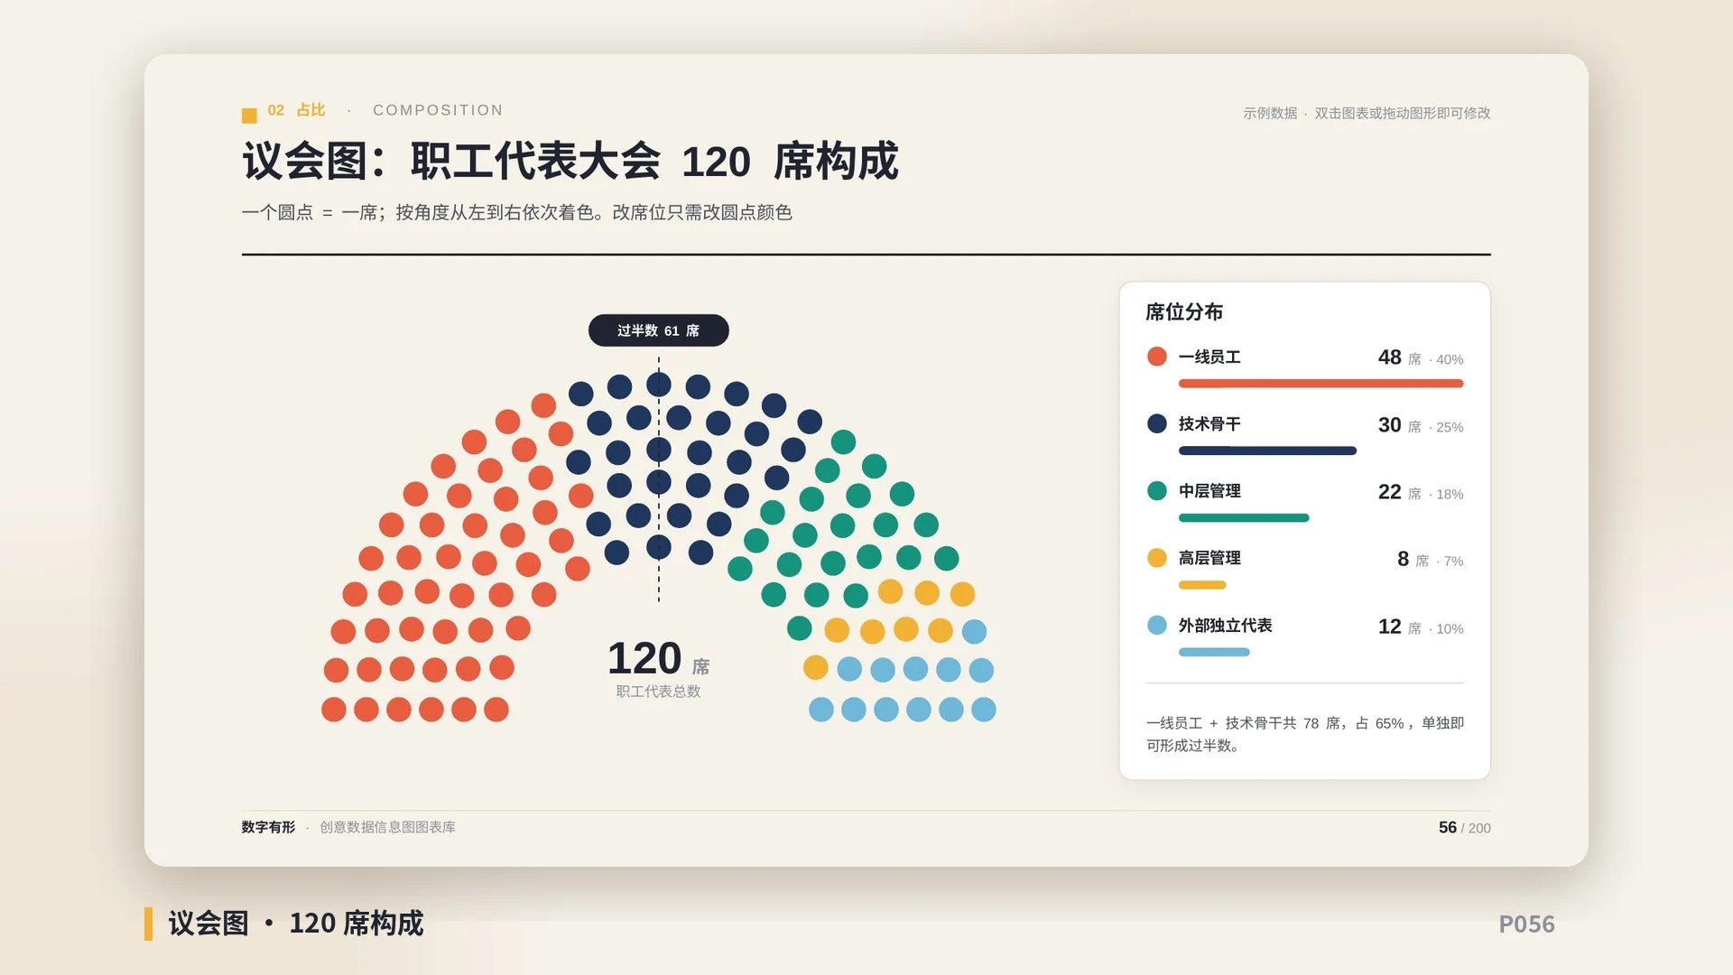Click the 高层管理 legend label
The image size is (1733, 975).
1209,558
